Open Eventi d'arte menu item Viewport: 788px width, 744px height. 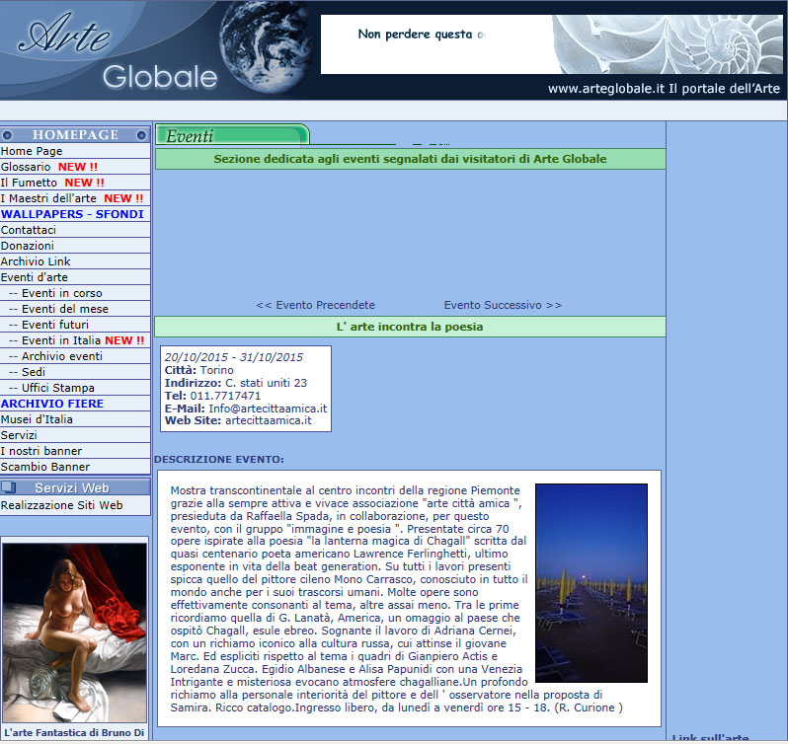(35, 277)
